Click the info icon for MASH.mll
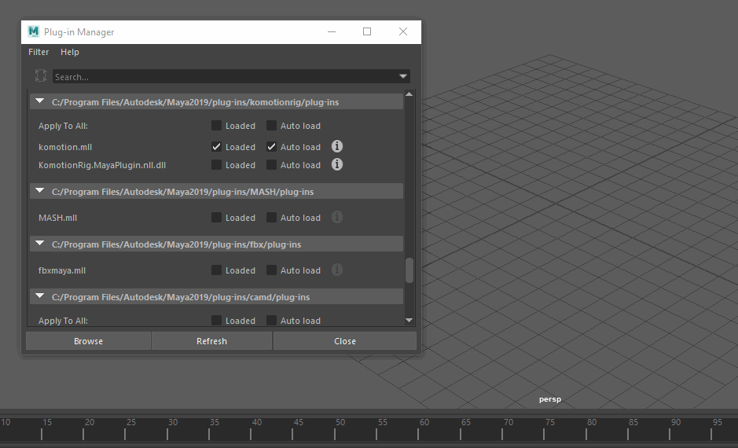The height and width of the screenshot is (448, 738). point(337,217)
